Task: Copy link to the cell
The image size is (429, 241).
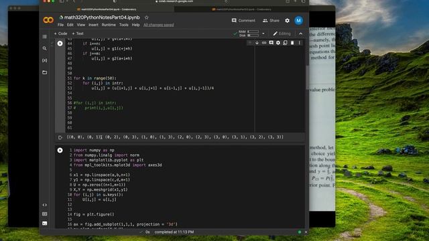Action: click(264, 43)
